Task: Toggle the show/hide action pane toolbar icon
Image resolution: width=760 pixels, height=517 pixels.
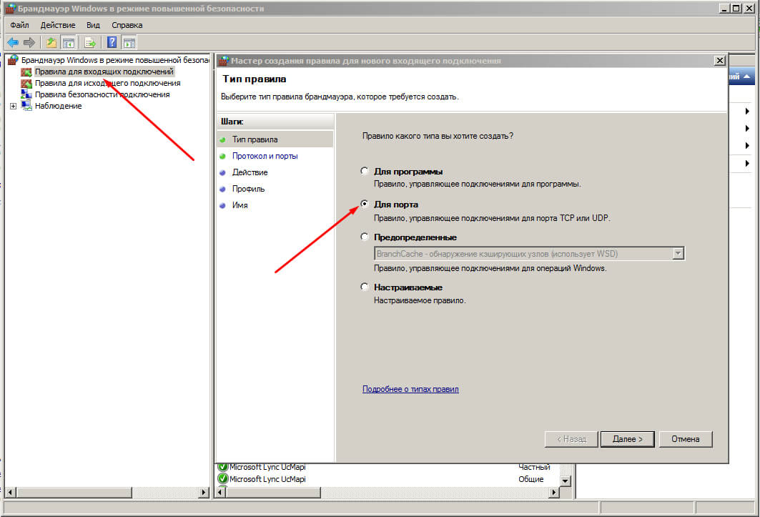Action: click(129, 42)
